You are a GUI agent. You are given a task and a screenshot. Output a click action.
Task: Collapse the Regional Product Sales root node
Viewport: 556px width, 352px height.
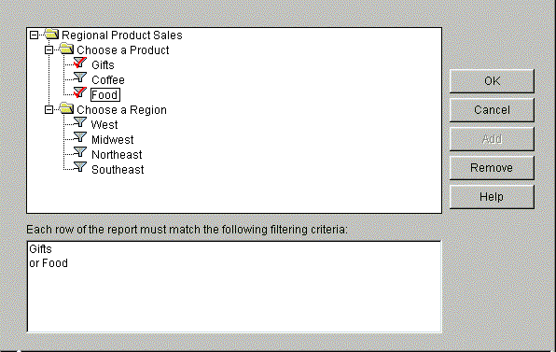click(34, 35)
